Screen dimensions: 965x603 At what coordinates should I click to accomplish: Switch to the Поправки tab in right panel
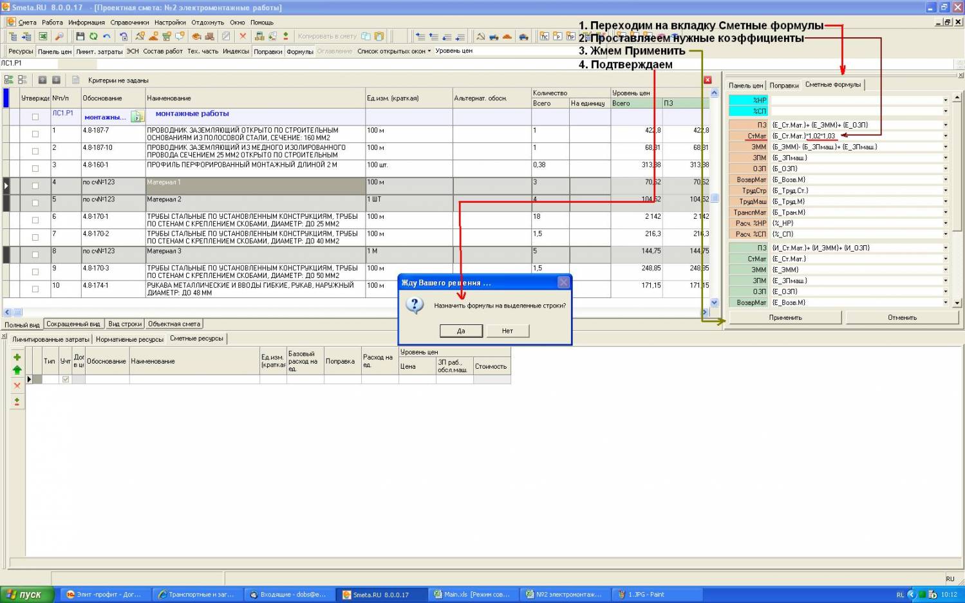(x=783, y=85)
